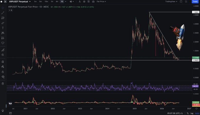The height and width of the screenshot is (115, 200).
Task: Click the trash icon to remove drawings
Action: (x=3, y=84)
